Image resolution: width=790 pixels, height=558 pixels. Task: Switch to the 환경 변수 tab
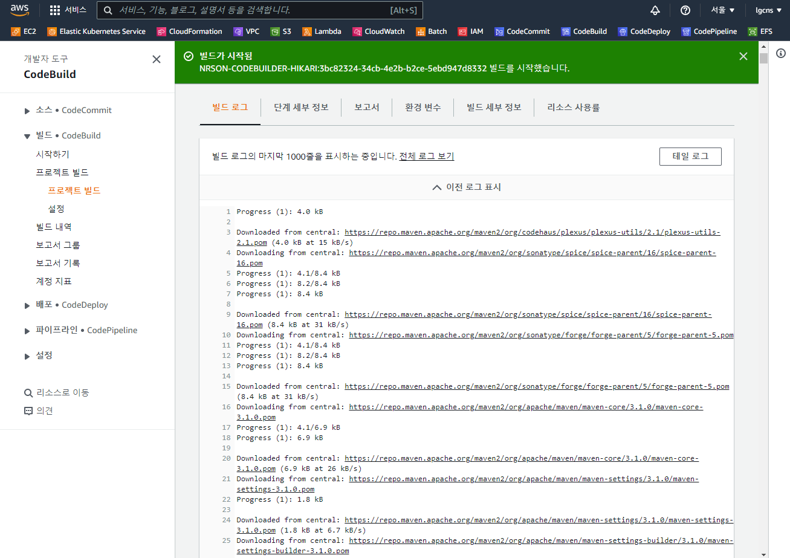[423, 107]
